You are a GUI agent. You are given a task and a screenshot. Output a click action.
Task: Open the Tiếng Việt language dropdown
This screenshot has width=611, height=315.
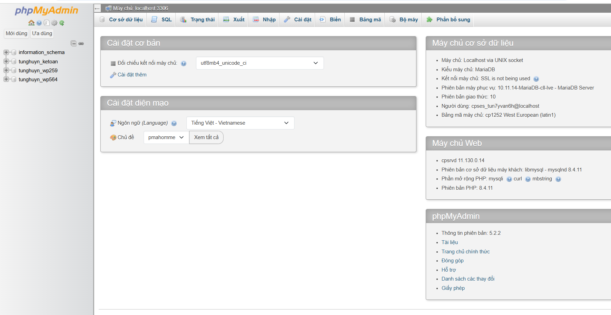(x=240, y=123)
